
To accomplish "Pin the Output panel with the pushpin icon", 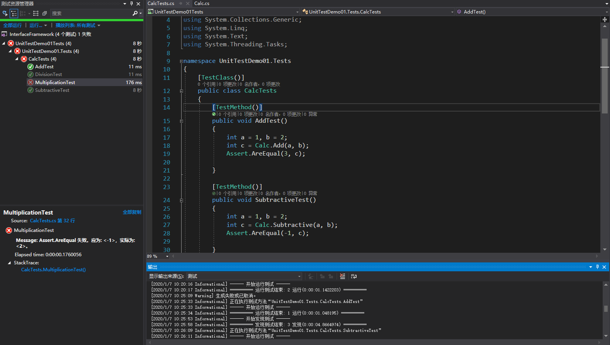I will (x=597, y=267).
